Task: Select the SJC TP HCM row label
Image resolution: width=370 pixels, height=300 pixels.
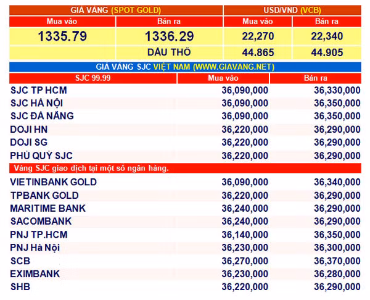Action: point(39,91)
